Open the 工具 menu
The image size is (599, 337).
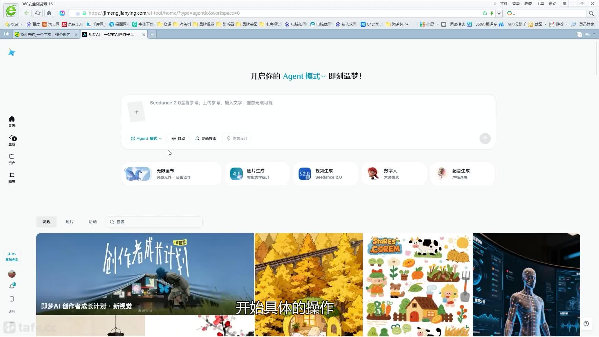click(x=540, y=4)
